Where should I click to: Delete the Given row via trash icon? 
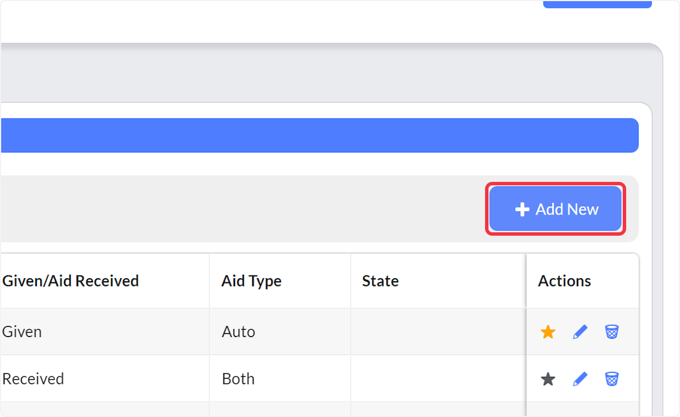611,332
